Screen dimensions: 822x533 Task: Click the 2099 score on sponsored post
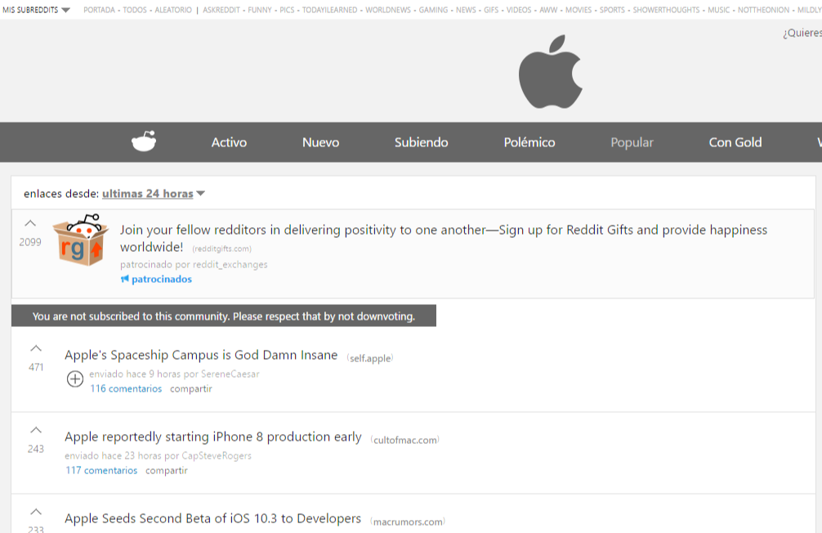click(x=30, y=242)
